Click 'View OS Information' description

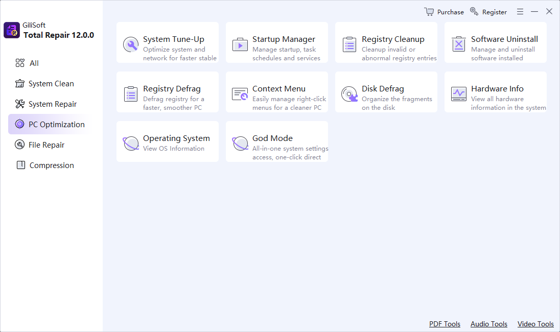pyautogui.click(x=174, y=149)
